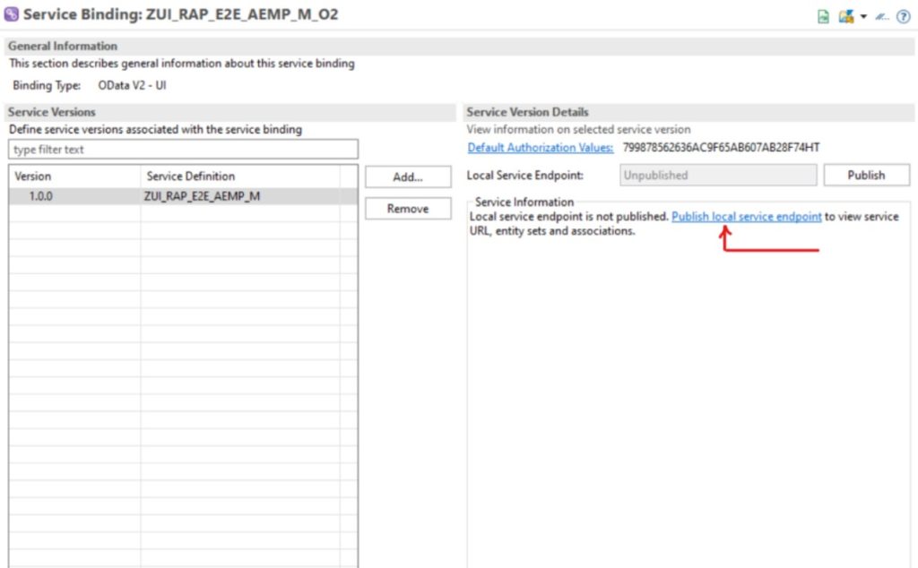Image resolution: width=918 pixels, height=568 pixels.
Task: Click the Unpublished Local Service Endpoint field
Action: pos(717,176)
